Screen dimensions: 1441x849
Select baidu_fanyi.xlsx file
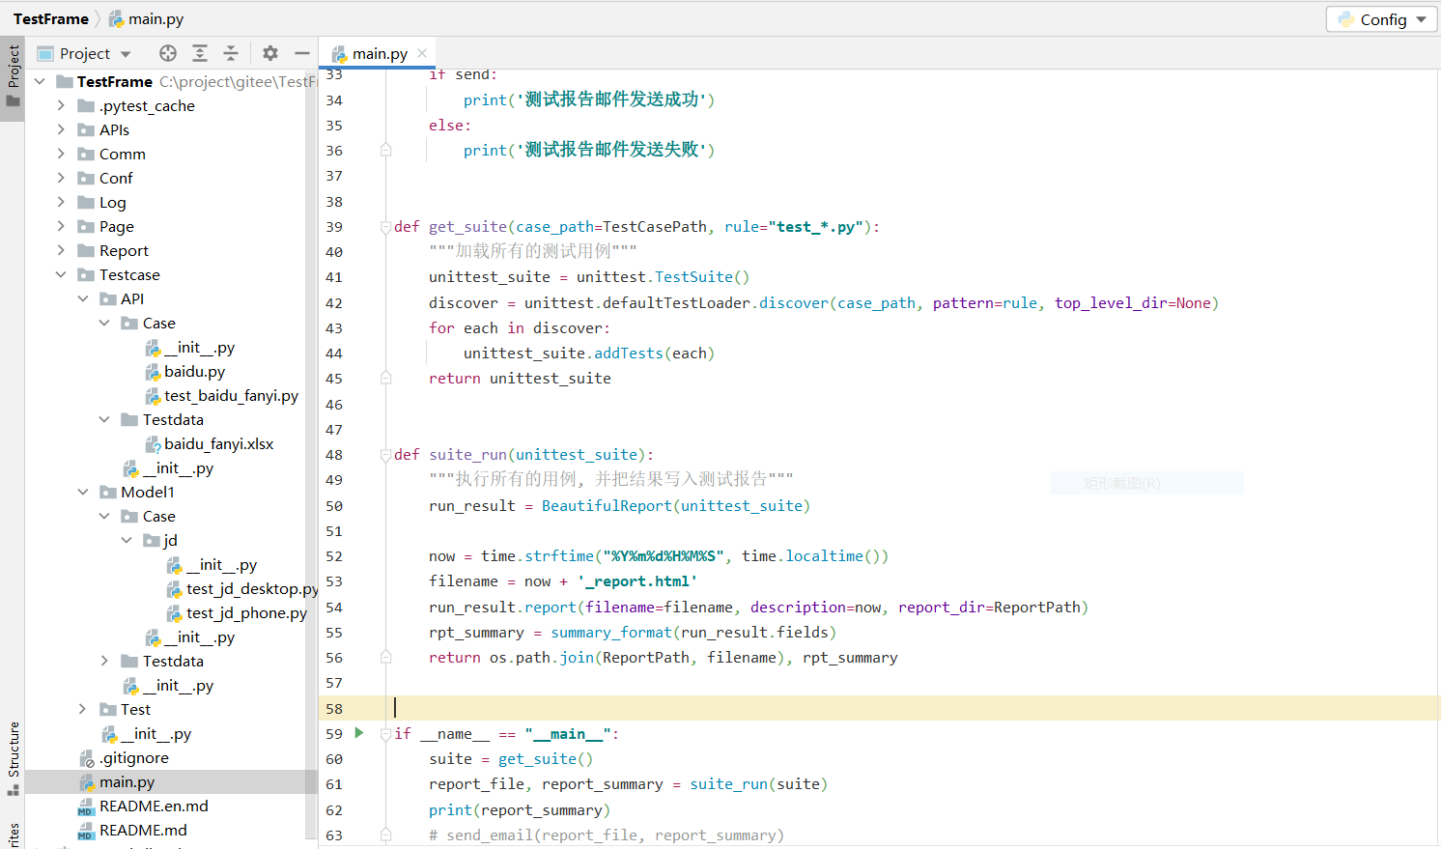tap(218, 443)
